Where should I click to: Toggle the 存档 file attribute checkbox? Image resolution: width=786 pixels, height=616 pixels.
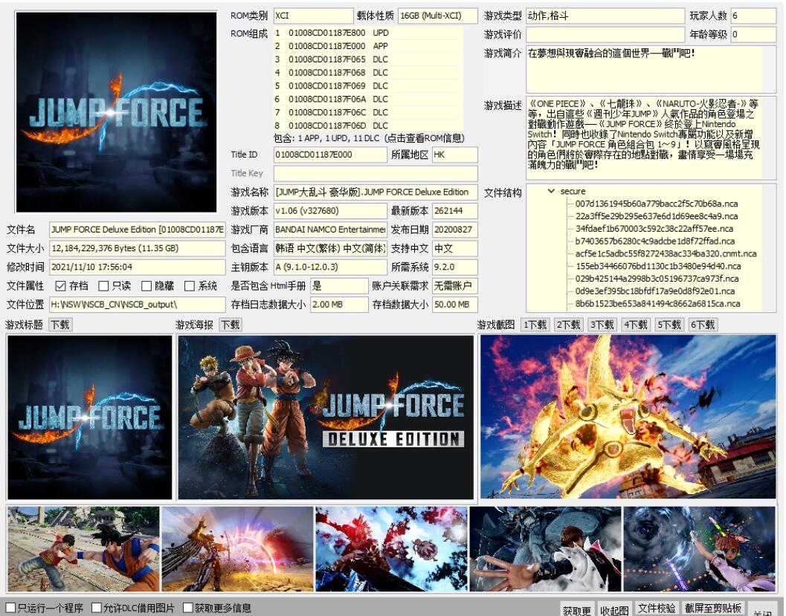coord(61,286)
